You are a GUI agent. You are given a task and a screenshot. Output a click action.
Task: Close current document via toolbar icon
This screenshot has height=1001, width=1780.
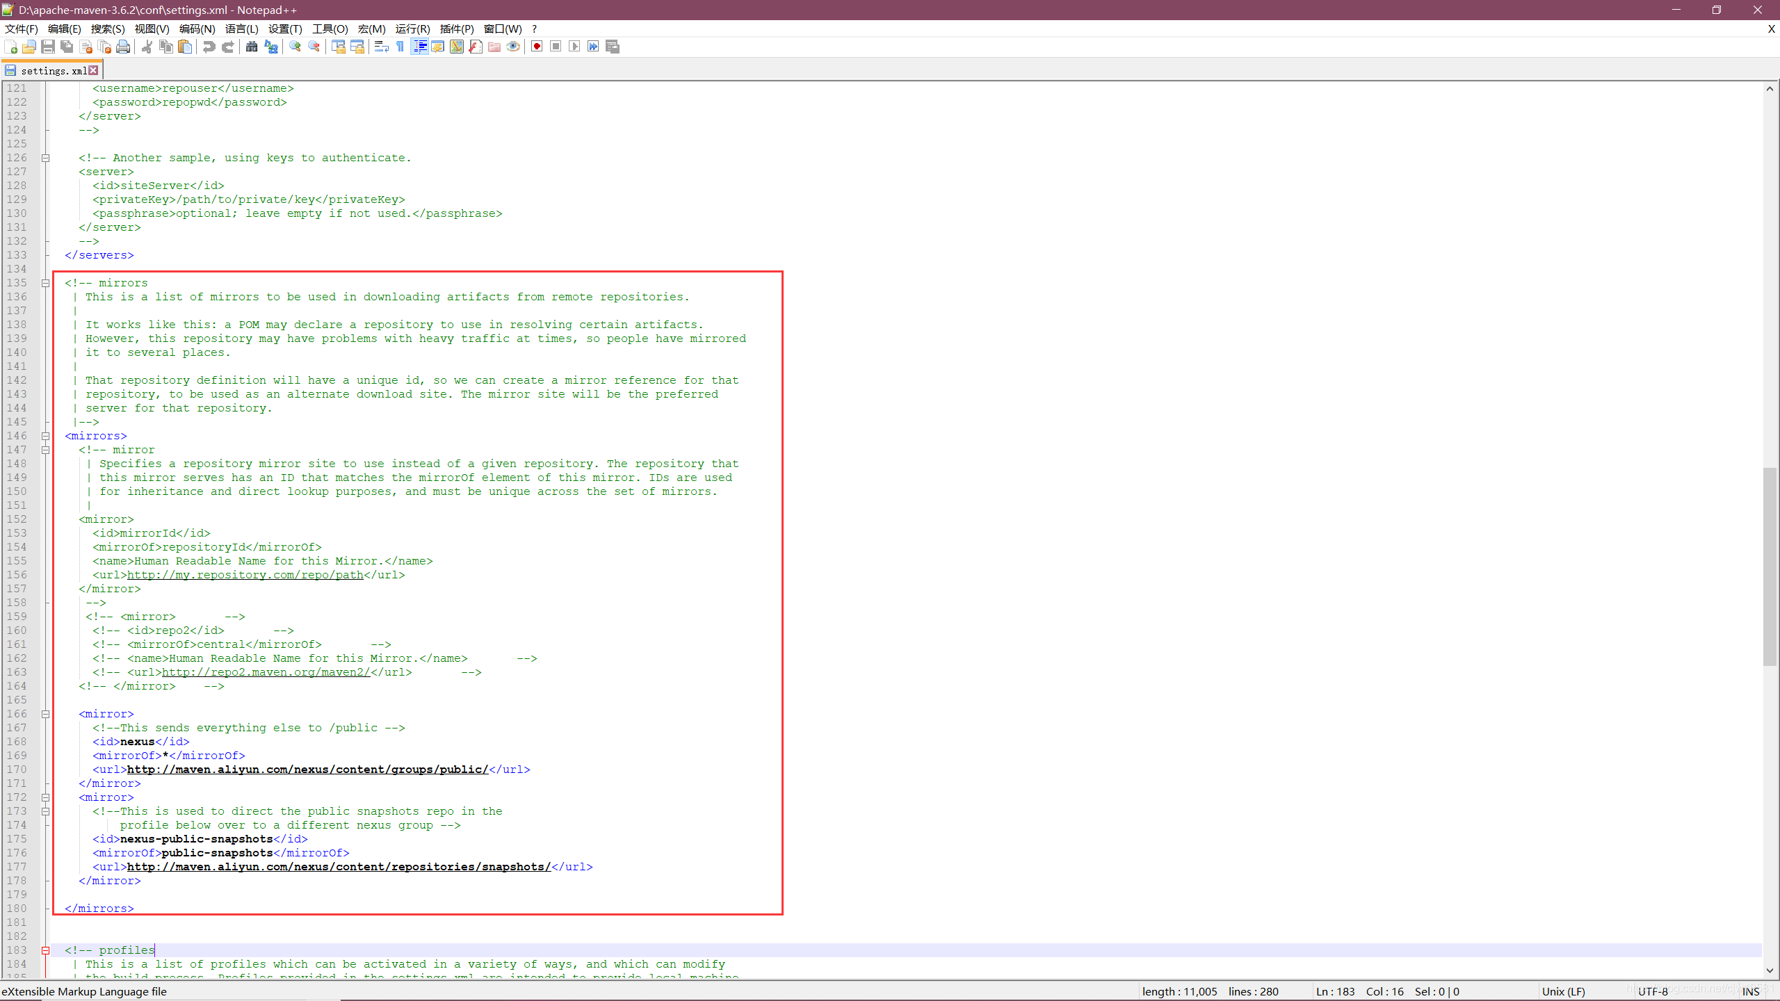click(x=86, y=47)
